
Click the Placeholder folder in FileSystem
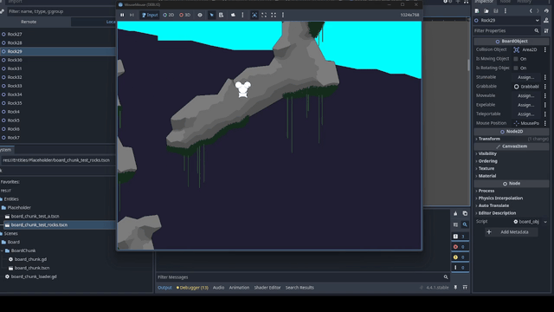click(19, 208)
